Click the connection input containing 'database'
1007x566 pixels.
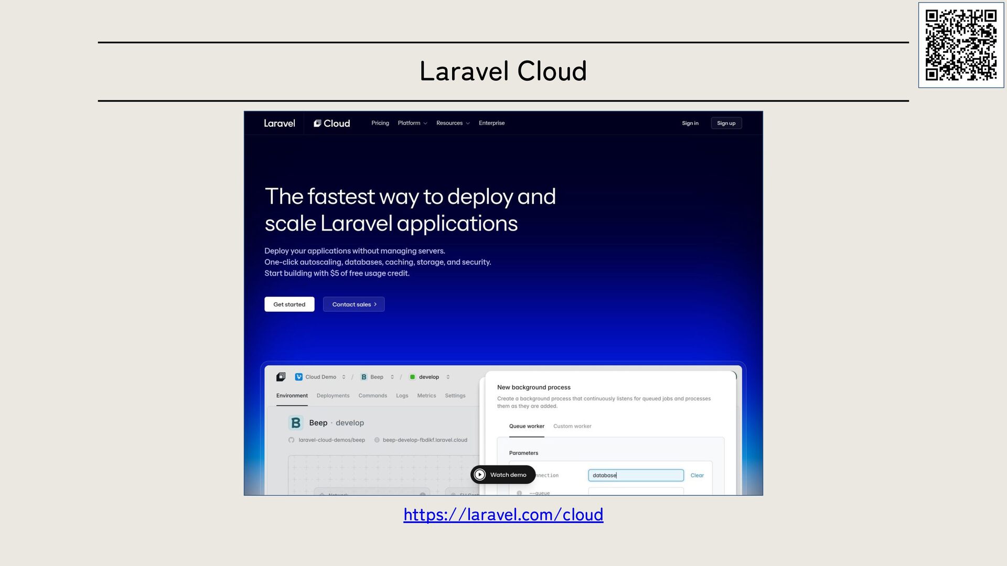pyautogui.click(x=636, y=475)
